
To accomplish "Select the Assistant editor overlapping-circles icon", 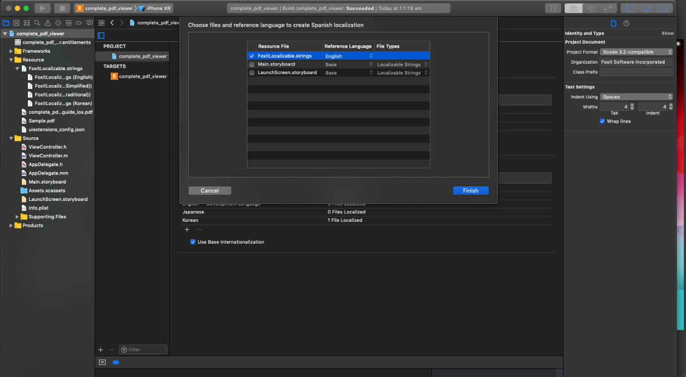I will point(591,8).
